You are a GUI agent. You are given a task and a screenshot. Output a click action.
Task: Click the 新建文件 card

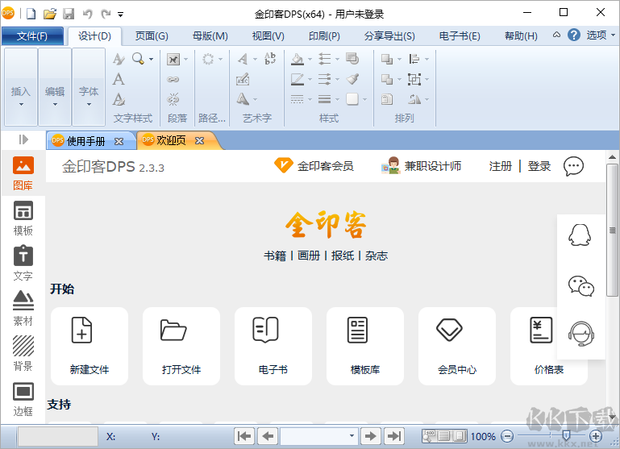[89, 347]
